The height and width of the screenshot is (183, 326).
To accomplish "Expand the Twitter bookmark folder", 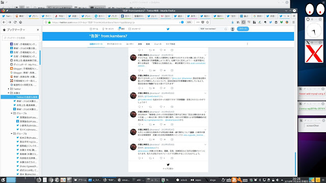I will [x=9, y=89].
